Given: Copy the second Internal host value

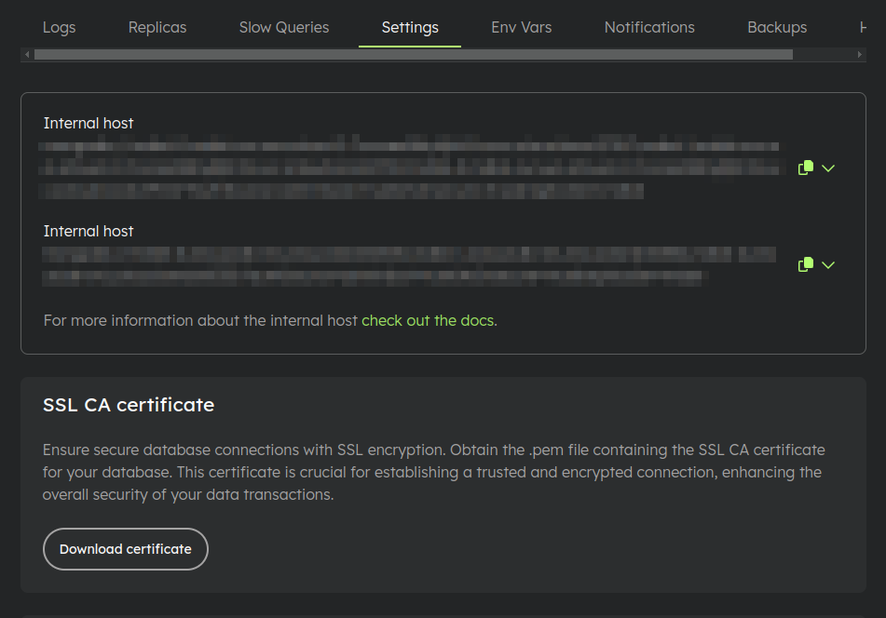Looking at the screenshot, I should coord(806,264).
